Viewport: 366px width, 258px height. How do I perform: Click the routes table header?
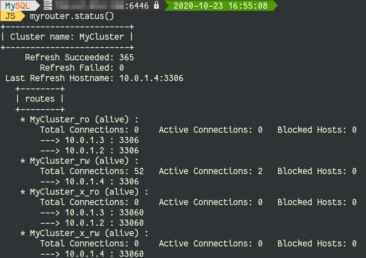tap(40, 99)
